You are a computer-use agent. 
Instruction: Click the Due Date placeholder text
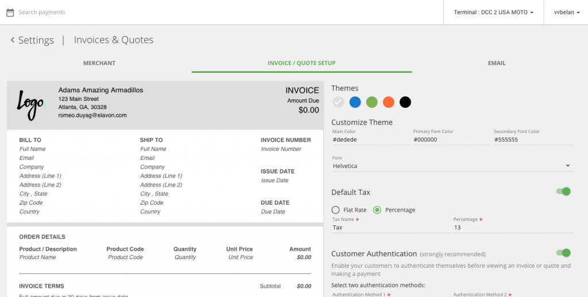pyautogui.click(x=273, y=212)
